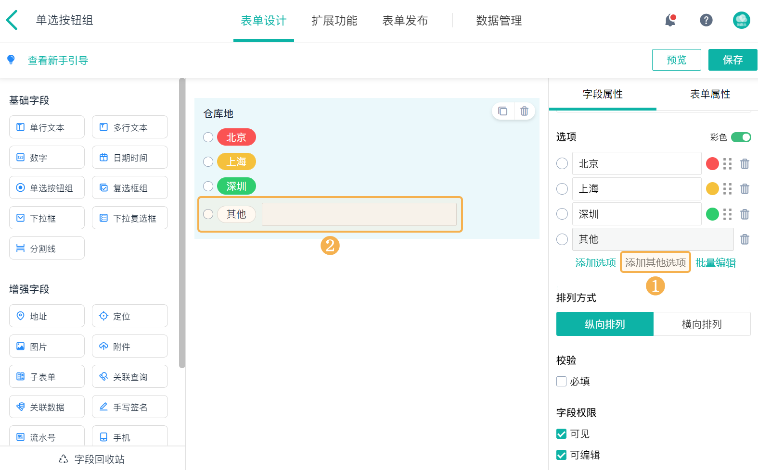Toggle the 彩色 switch off
This screenshot has height=470, width=758.
(741, 137)
